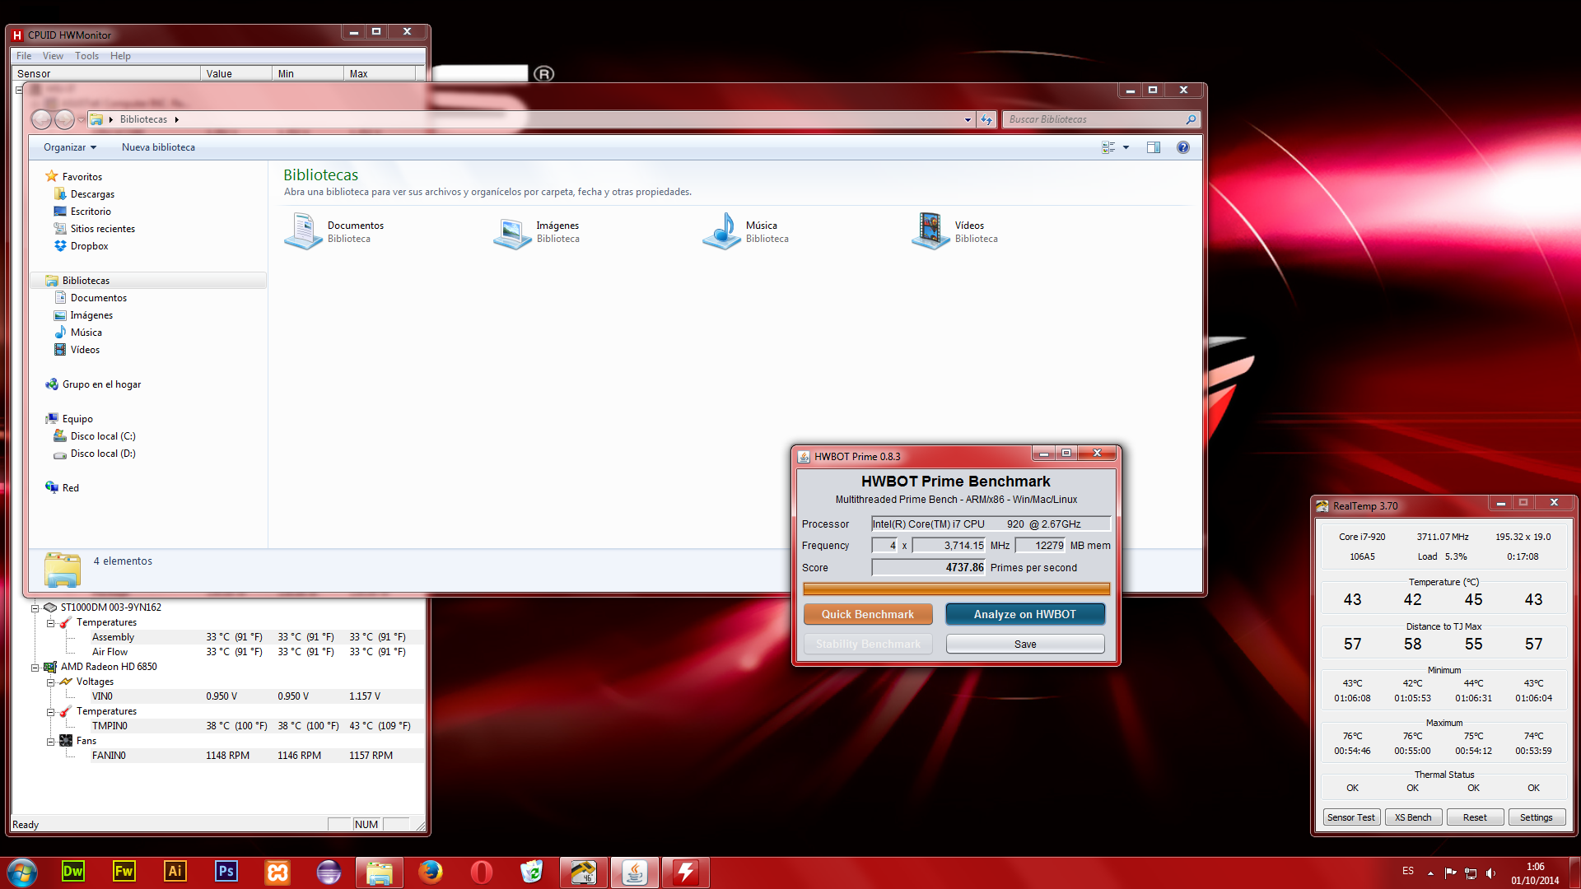Viewport: 1581px width, 889px height.
Task: Open Photoshop taskbar icon
Action: 226,872
